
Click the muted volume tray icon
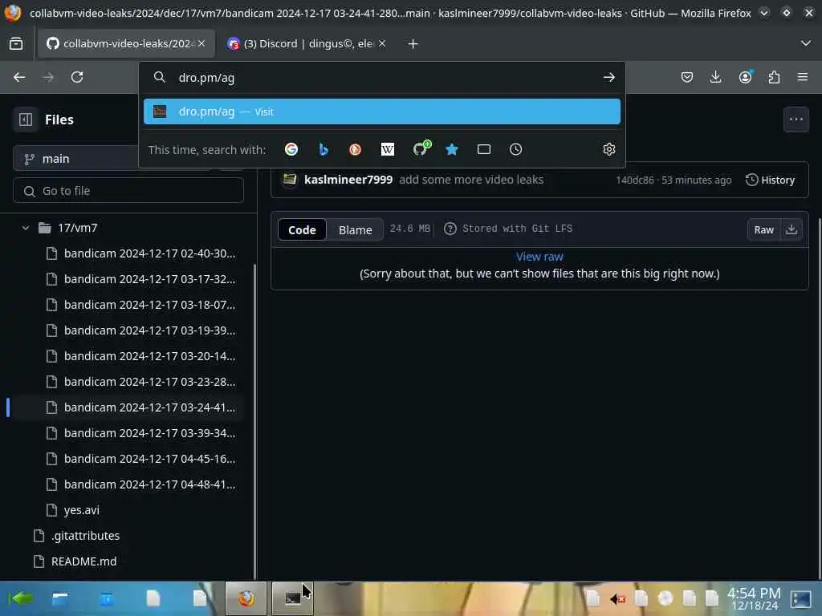(617, 598)
